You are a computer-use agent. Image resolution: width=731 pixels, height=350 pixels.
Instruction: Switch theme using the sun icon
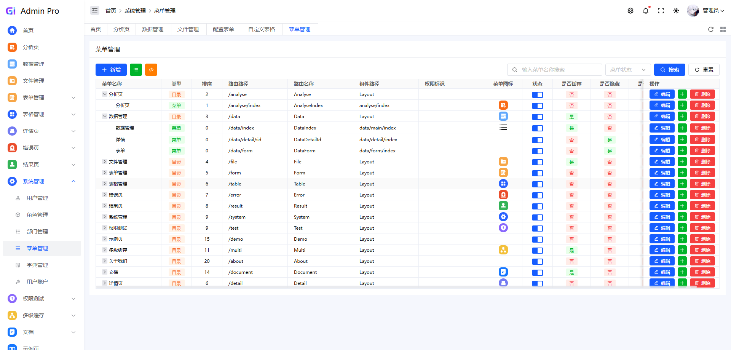click(x=676, y=11)
